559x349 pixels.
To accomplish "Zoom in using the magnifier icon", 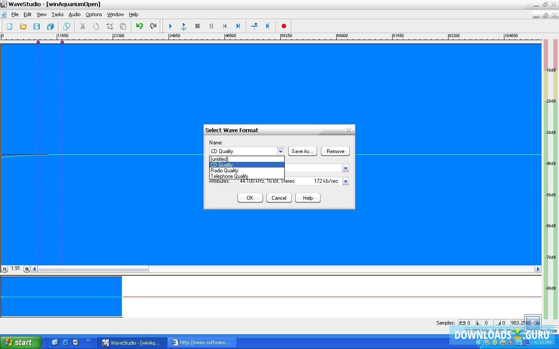I will click(x=27, y=269).
